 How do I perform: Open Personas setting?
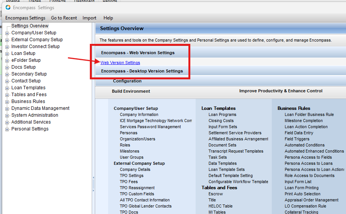tap(128, 133)
